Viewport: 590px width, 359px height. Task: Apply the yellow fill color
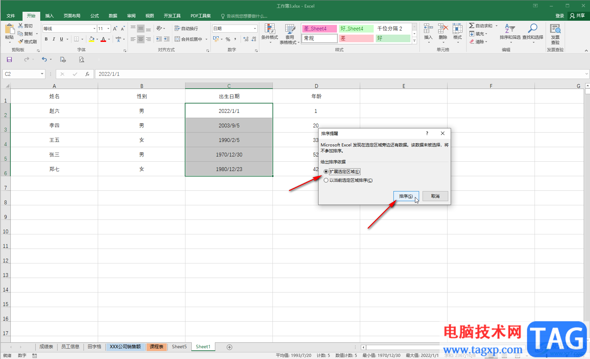pos(92,39)
